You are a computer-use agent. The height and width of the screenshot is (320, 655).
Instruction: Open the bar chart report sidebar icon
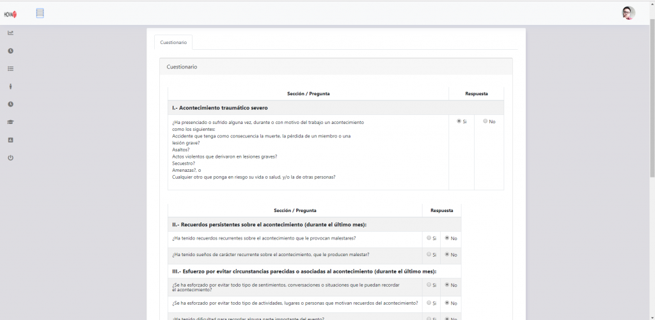tap(11, 140)
